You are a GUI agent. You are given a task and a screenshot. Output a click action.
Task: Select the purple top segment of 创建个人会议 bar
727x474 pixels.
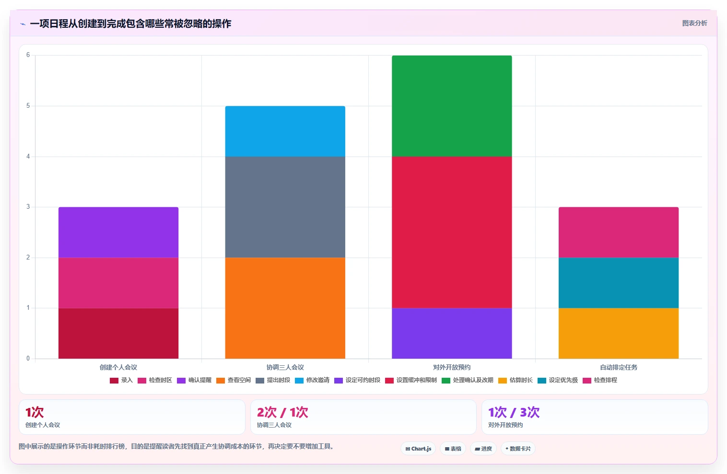point(118,232)
